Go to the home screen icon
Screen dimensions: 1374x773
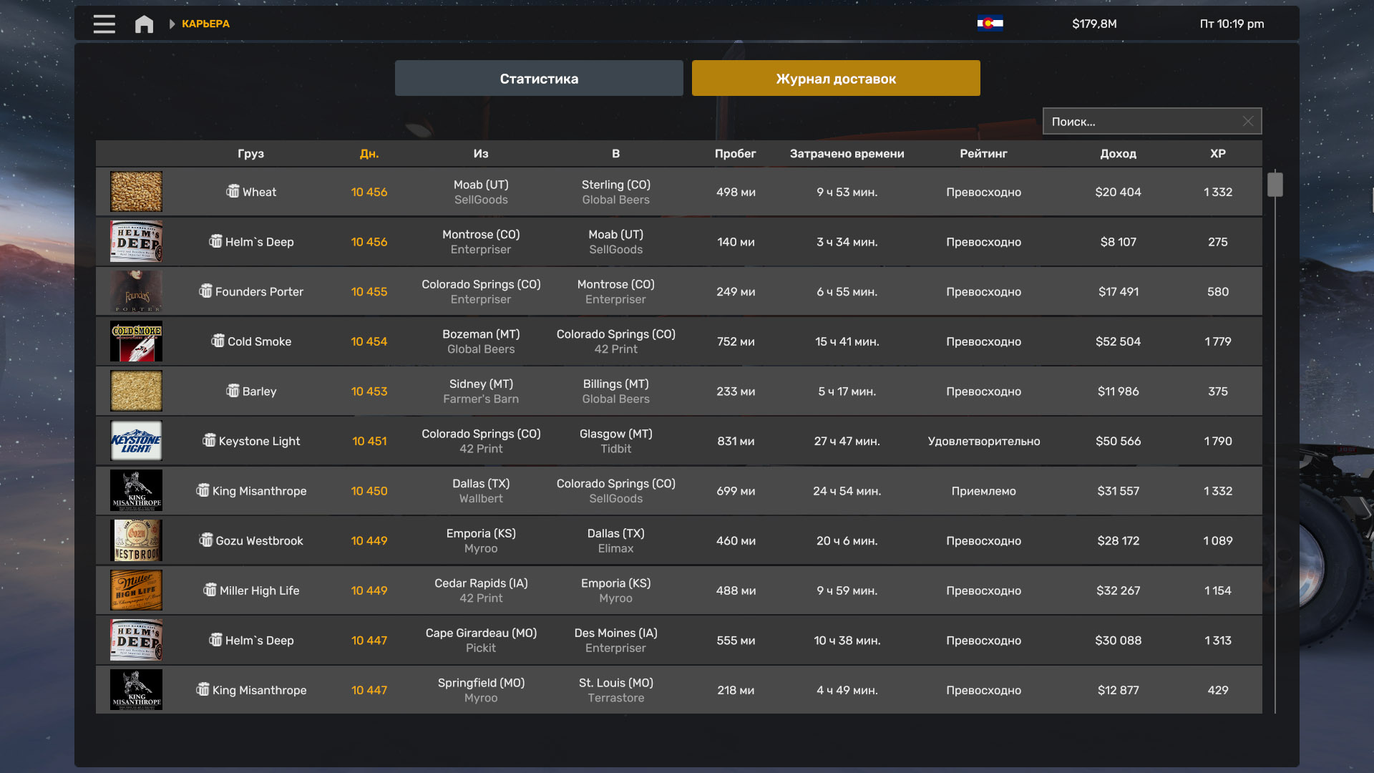click(144, 24)
